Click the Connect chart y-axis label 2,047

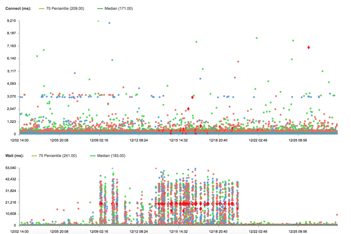click(12, 109)
